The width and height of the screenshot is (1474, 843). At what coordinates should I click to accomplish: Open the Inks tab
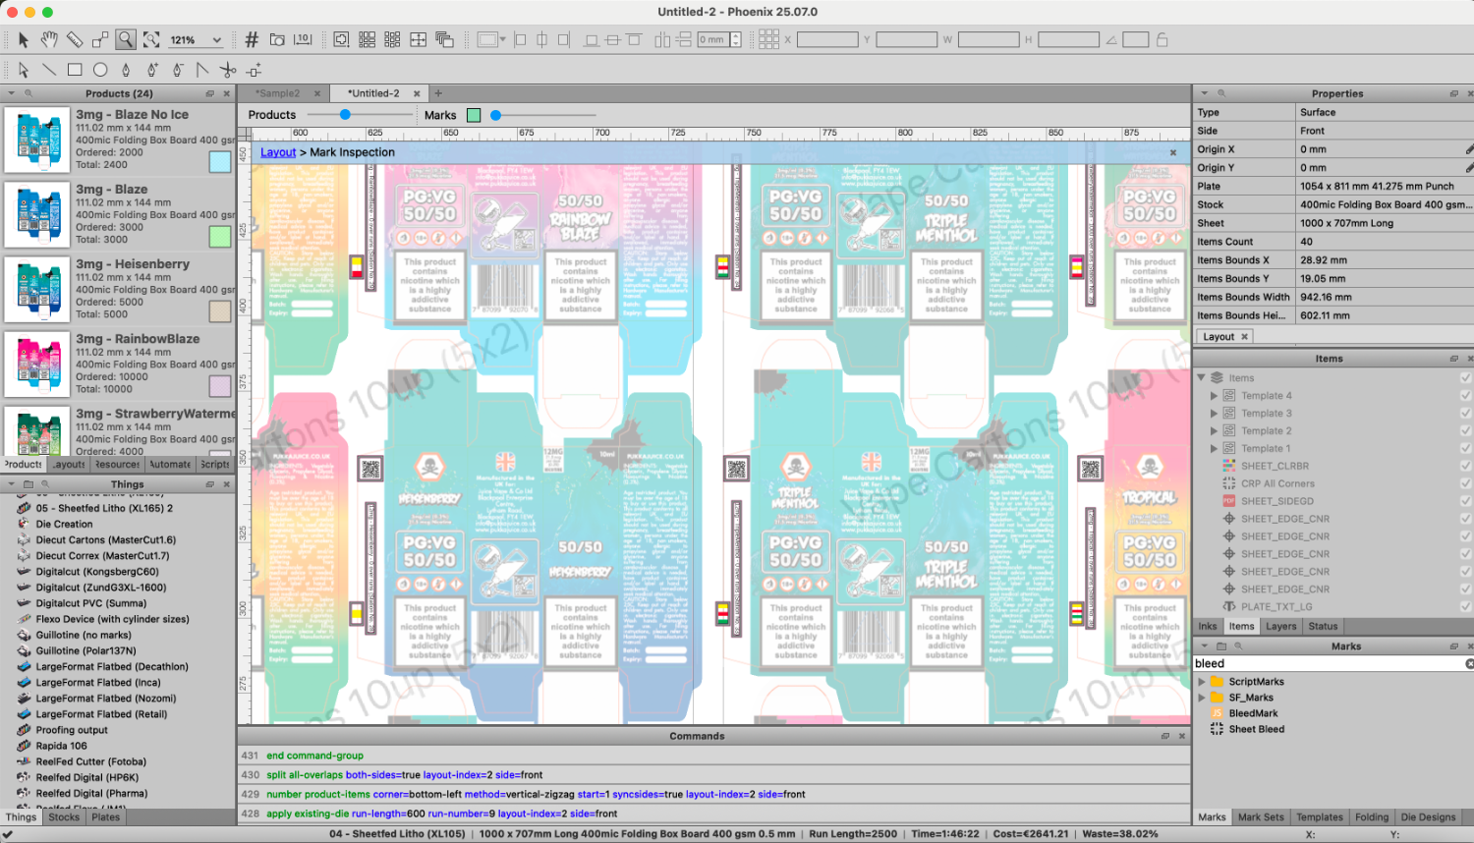tap(1207, 627)
